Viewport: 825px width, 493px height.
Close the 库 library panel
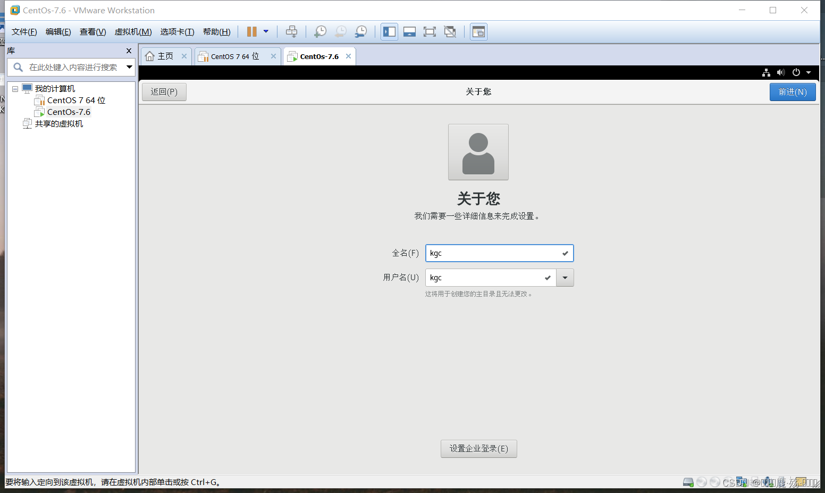[x=129, y=51]
